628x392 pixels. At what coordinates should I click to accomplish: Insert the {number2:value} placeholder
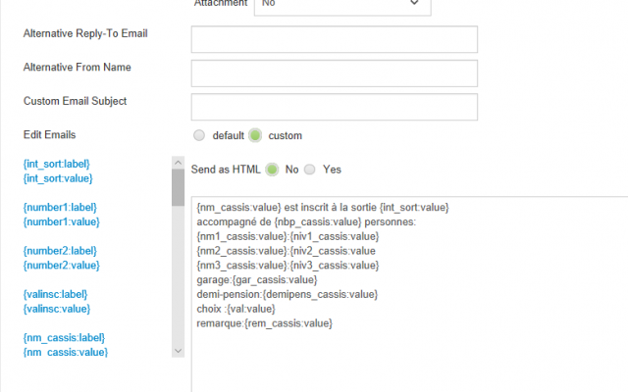(x=62, y=266)
